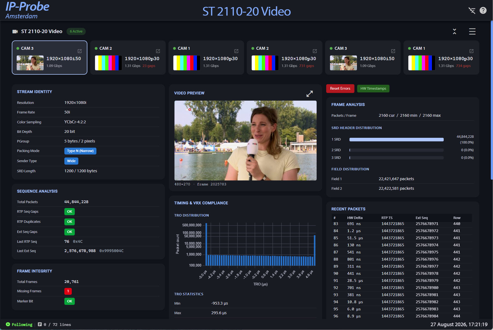This screenshot has height=330, width=493.
Task: Click the 0 / 72 lines log counter
Action: (x=57, y=325)
